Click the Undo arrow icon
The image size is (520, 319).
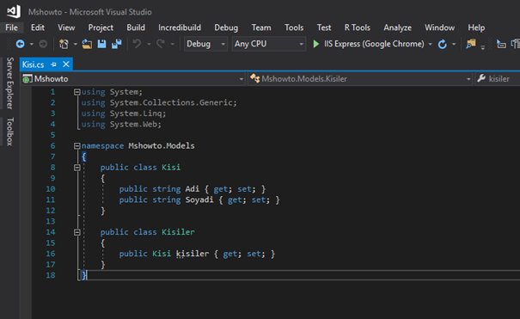pyautogui.click(x=137, y=44)
